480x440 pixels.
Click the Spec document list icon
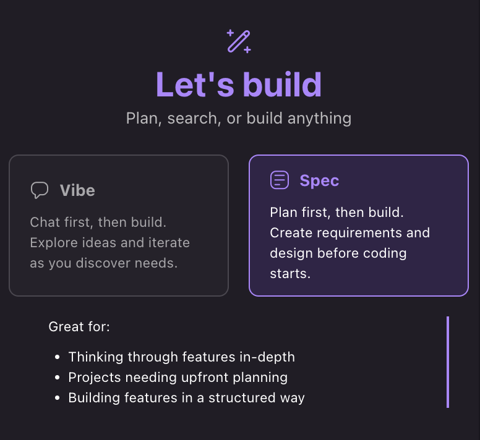[x=280, y=180]
